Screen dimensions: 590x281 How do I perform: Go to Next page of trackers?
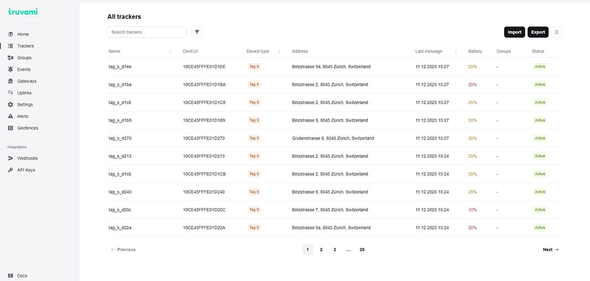click(x=550, y=250)
